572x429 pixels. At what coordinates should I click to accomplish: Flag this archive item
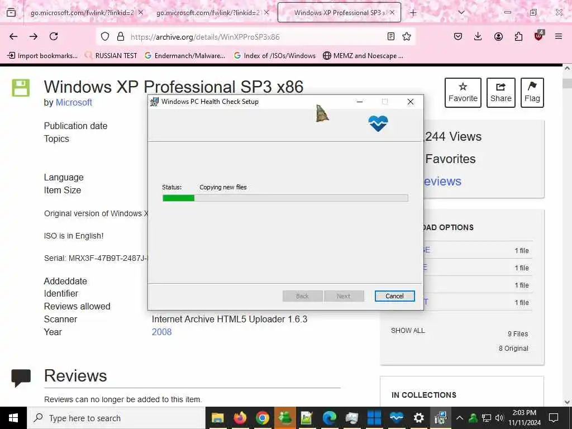tap(532, 93)
